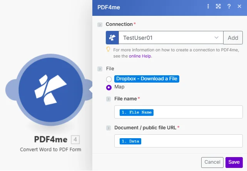Open the online Help link
The image size is (247, 171).
(x=140, y=56)
